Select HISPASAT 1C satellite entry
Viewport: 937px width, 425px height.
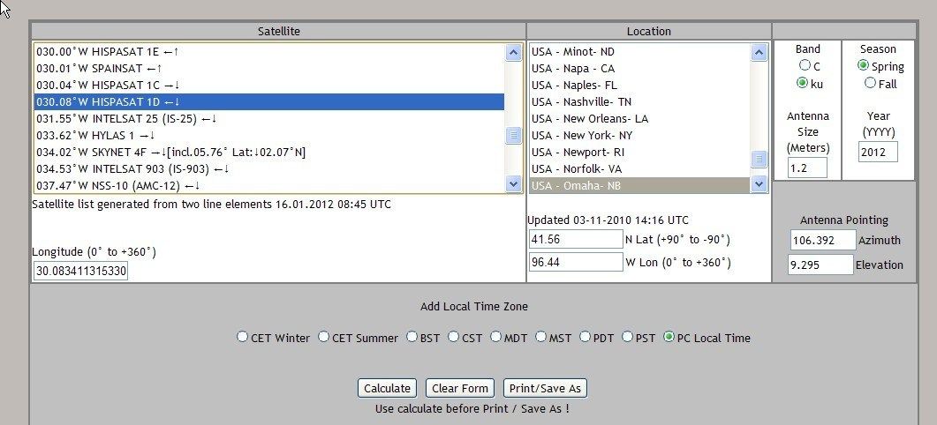pyautogui.click(x=268, y=86)
